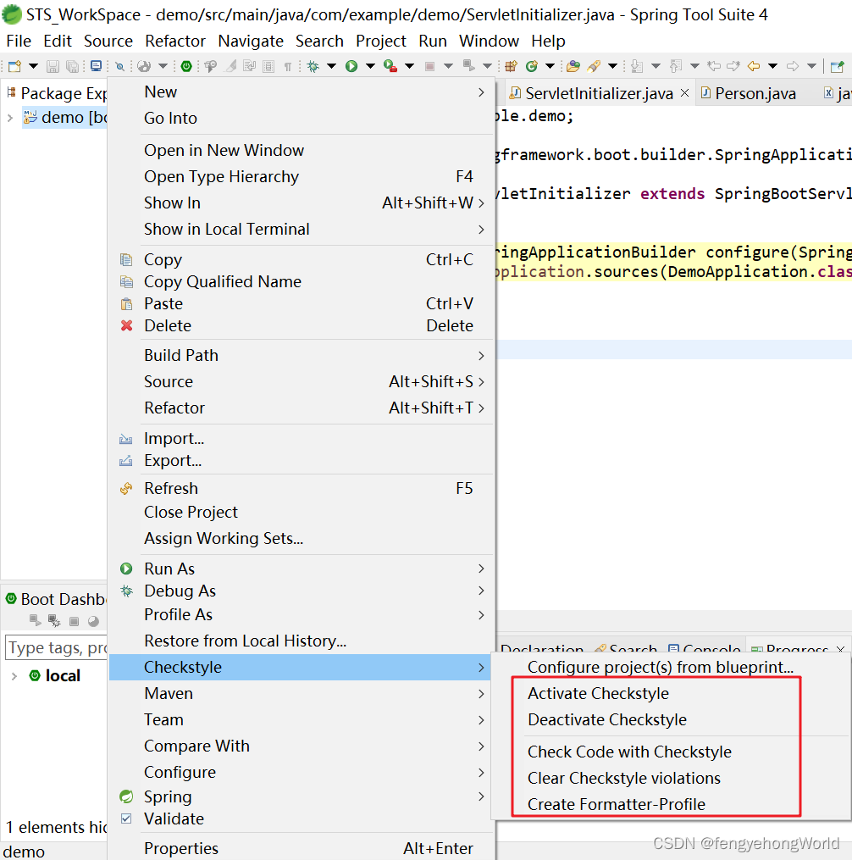The image size is (852, 860).
Task: Expand the demo project tree node
Action: (10, 118)
